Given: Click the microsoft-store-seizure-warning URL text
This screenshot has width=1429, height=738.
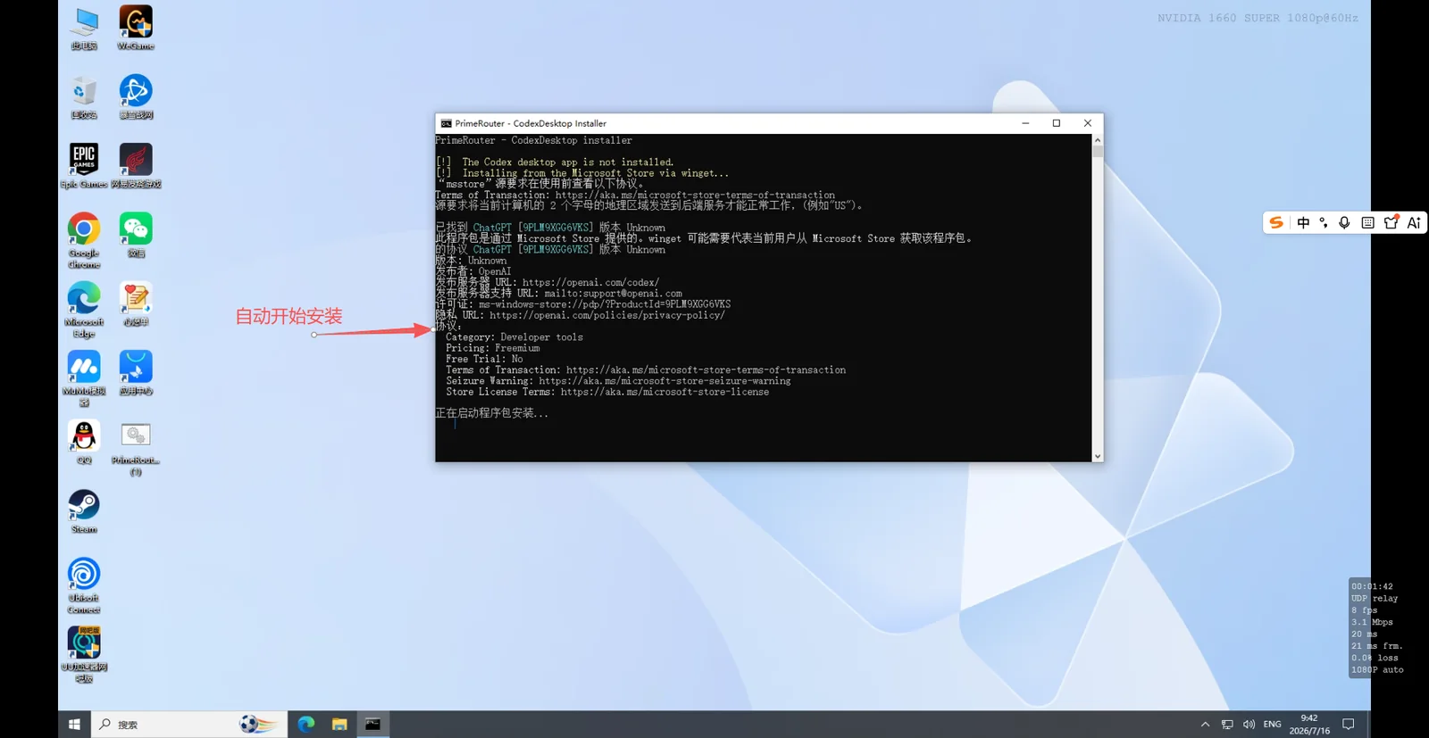Looking at the screenshot, I should coord(664,381).
